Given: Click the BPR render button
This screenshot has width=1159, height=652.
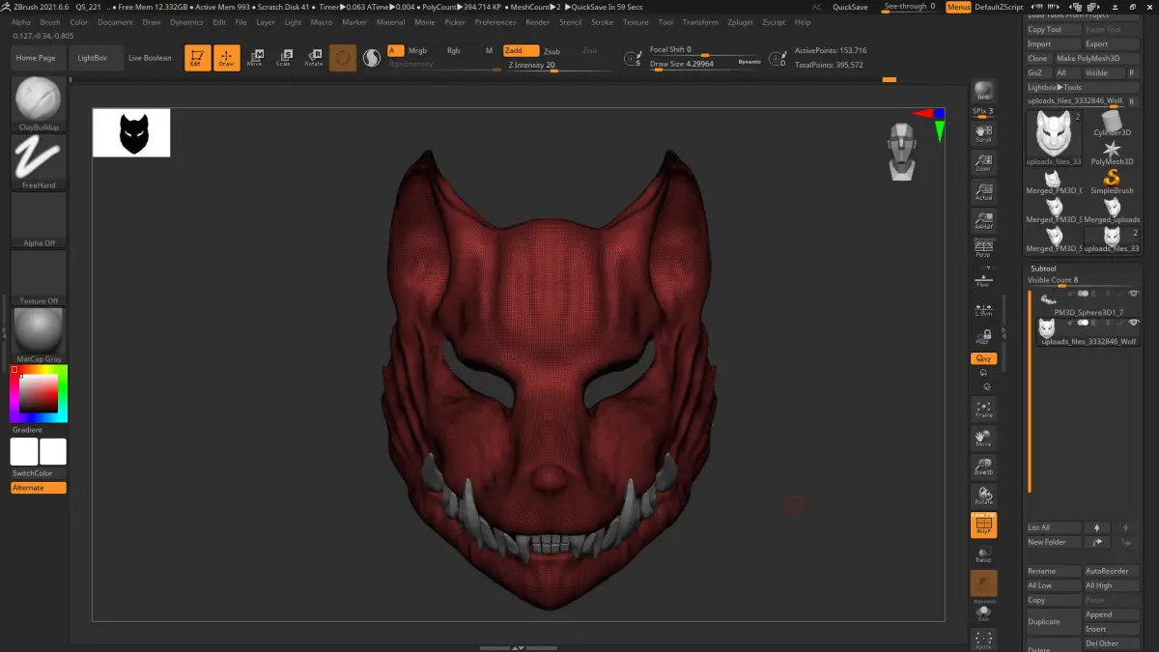Looking at the screenshot, I should [x=983, y=91].
